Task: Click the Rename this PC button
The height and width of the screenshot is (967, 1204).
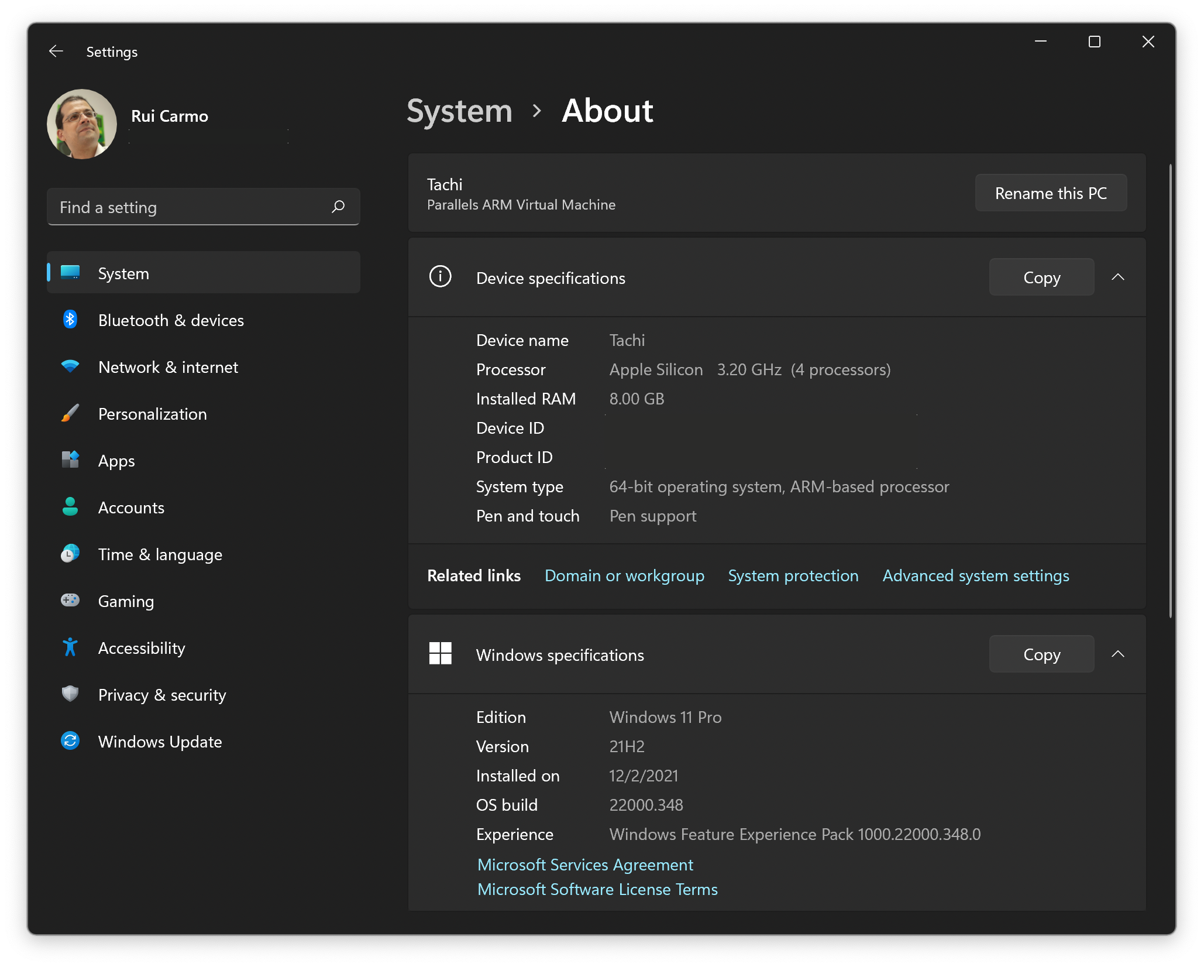Action: [1051, 193]
